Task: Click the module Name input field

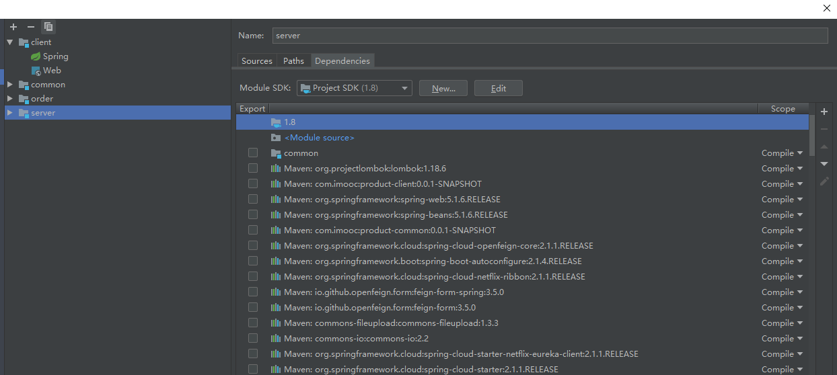Action: 550,36
